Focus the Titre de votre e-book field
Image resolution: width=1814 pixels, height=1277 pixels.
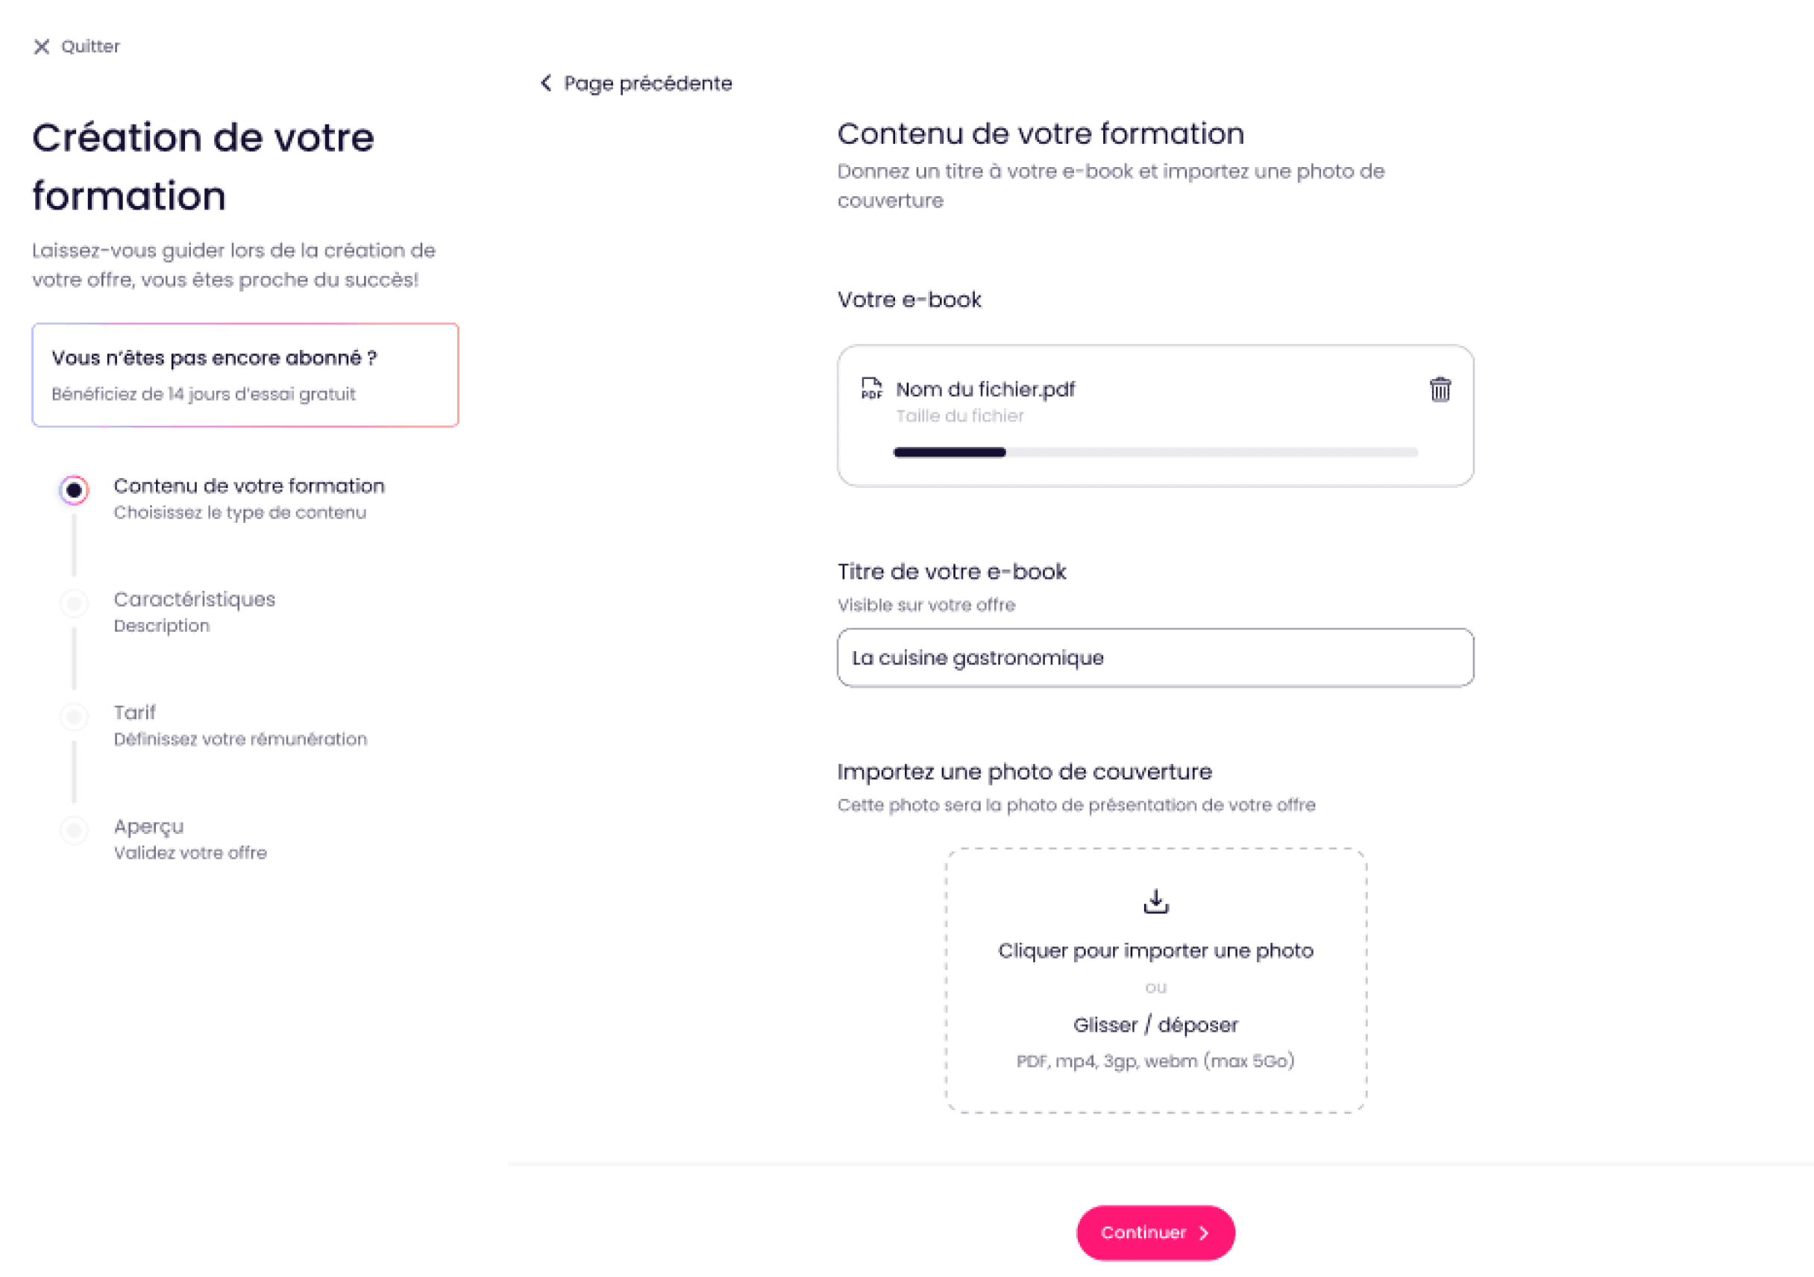click(x=1155, y=657)
